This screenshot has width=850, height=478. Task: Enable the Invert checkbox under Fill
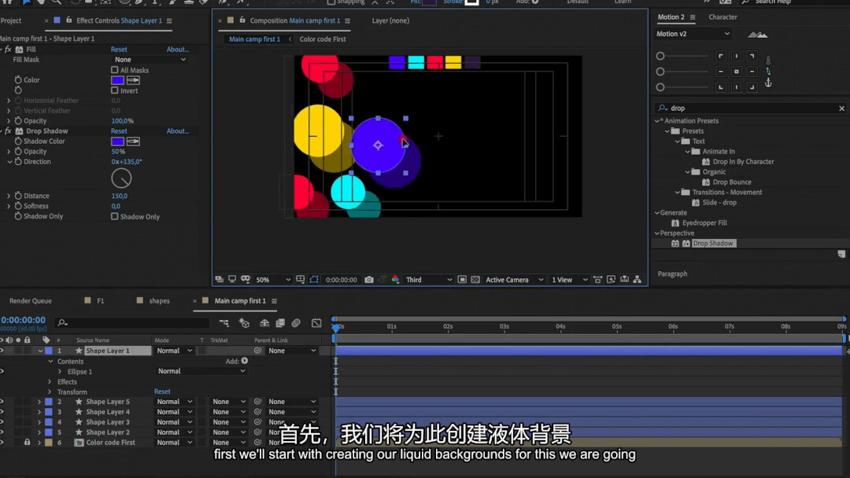coord(114,90)
